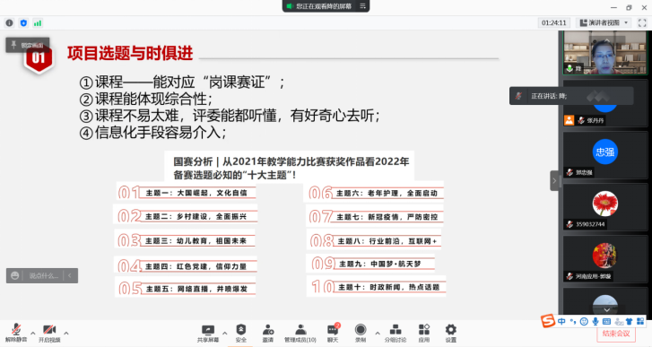
Task: Start recording with the Record button
Action: tap(361, 333)
